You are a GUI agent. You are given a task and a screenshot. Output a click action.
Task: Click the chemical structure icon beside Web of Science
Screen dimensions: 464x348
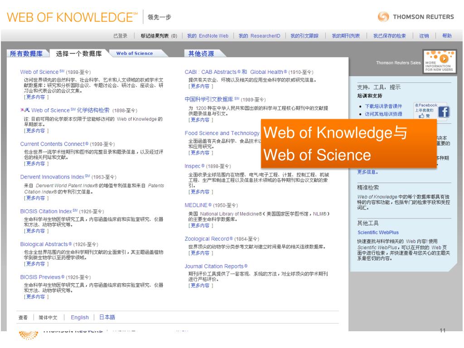point(25,110)
